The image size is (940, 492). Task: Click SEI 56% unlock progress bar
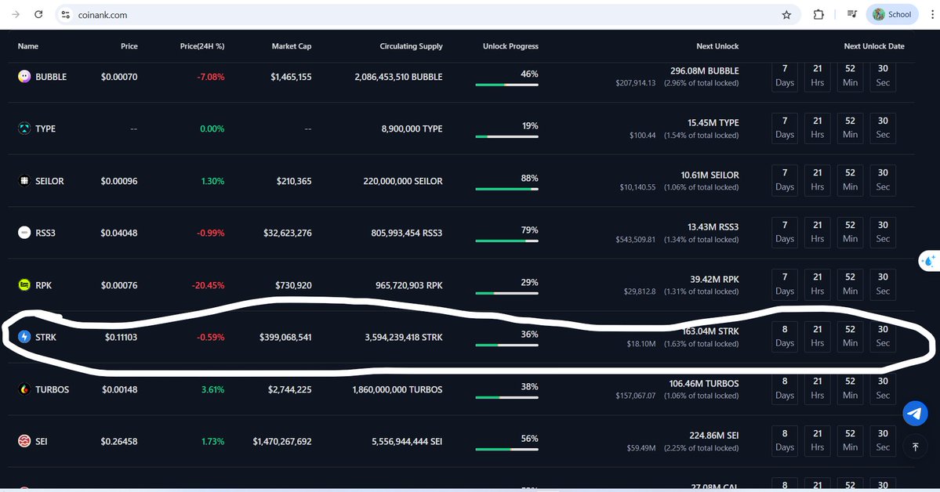click(506, 450)
